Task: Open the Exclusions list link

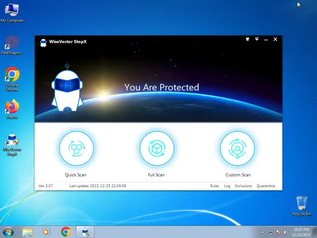Action: click(243, 186)
